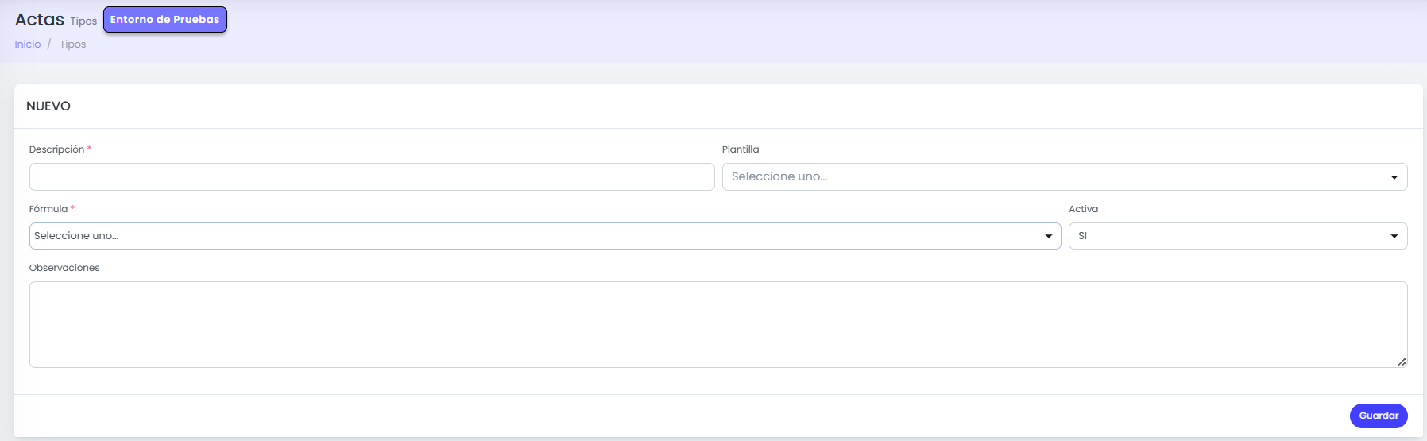The width and height of the screenshot is (1427, 441).
Task: Click the Observaciones field label
Action: coord(64,268)
